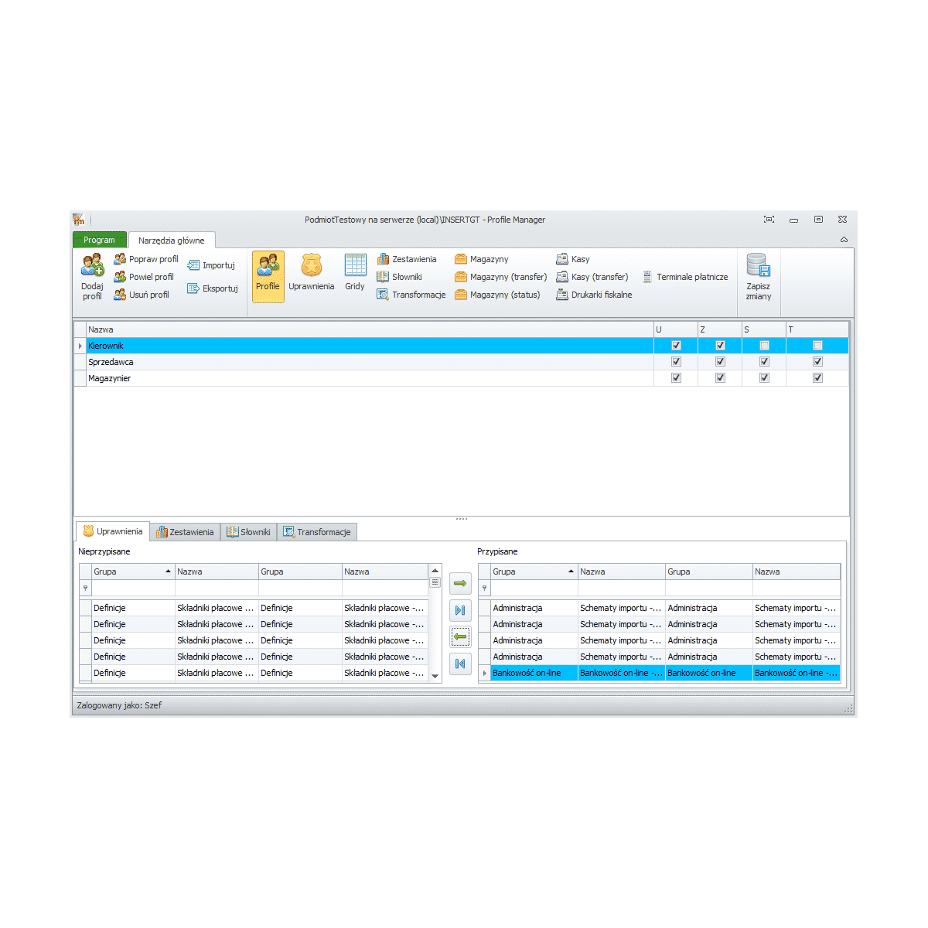Open the Program menu
Image resolution: width=928 pixels, height=928 pixels.
click(99, 240)
